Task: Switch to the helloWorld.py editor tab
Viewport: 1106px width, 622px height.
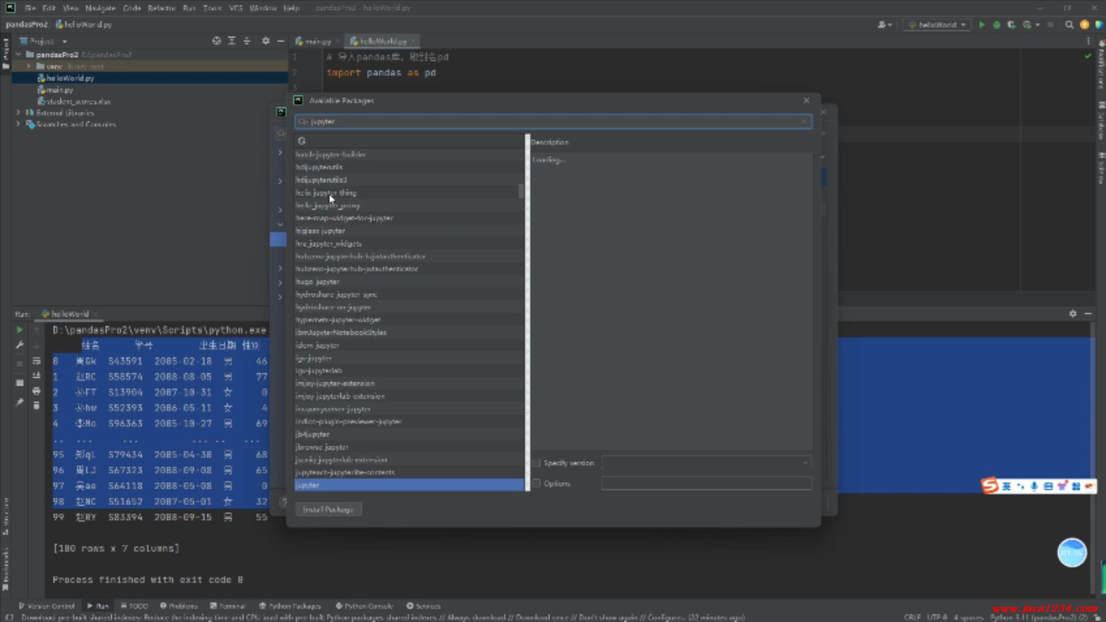Action: [x=382, y=41]
